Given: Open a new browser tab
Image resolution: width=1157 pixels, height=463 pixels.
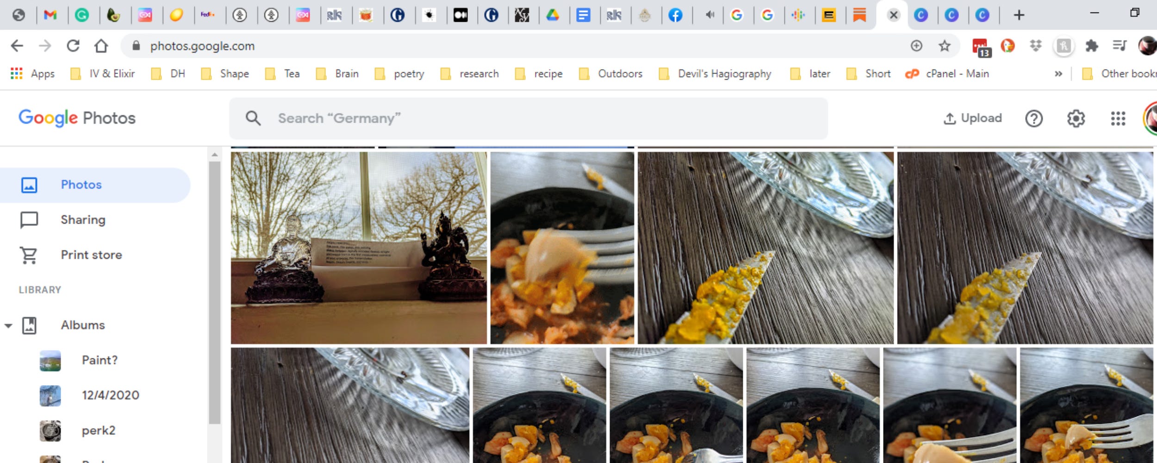Looking at the screenshot, I should (1019, 15).
